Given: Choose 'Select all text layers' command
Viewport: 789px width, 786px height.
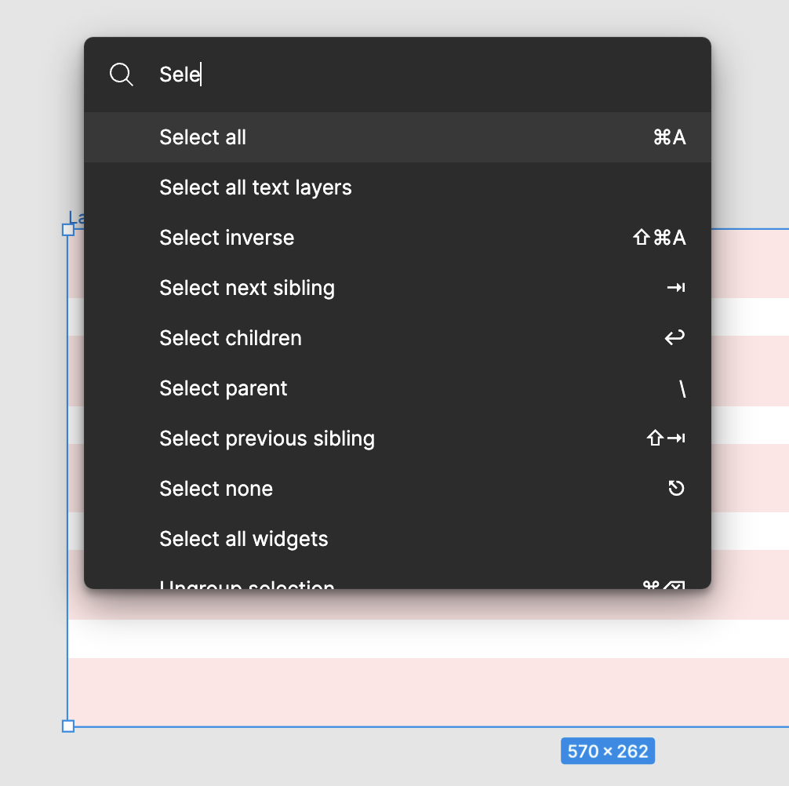Looking at the screenshot, I should tap(256, 187).
